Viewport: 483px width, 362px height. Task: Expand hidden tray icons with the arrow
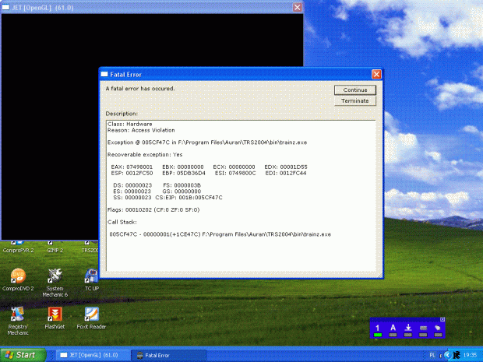[x=447, y=355]
